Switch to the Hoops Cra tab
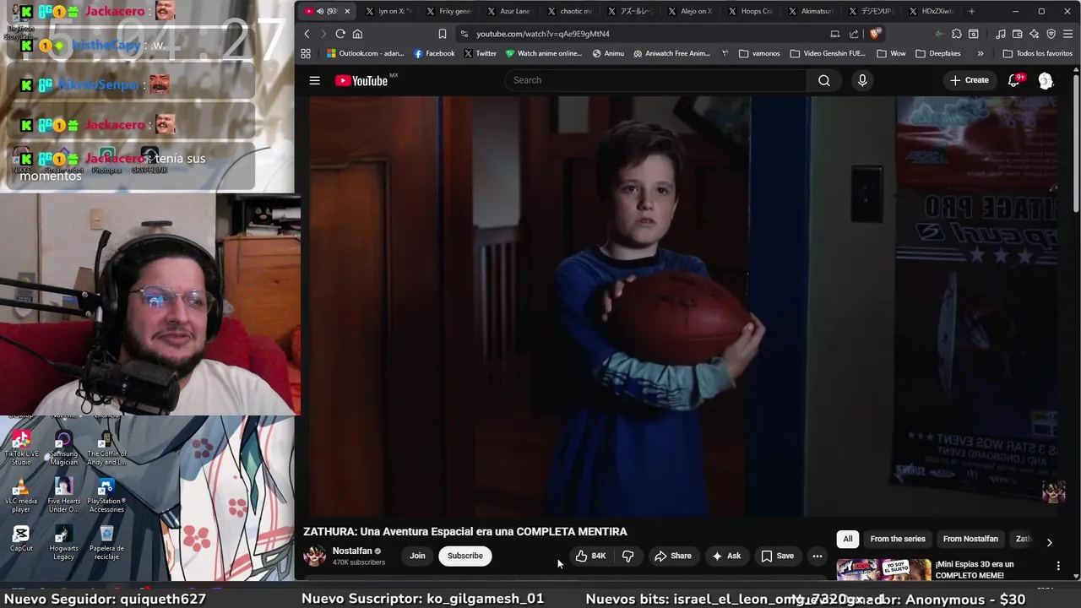This screenshot has width=1081, height=608. click(x=750, y=11)
